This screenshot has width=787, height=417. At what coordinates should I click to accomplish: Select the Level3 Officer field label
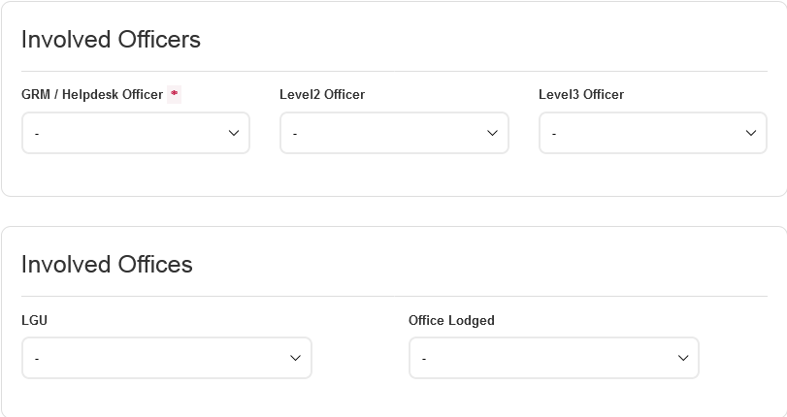[581, 94]
